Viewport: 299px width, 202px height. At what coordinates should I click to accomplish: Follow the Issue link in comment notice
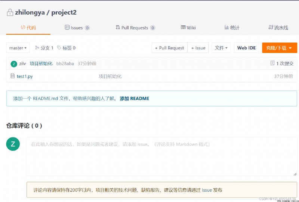(x=207, y=190)
